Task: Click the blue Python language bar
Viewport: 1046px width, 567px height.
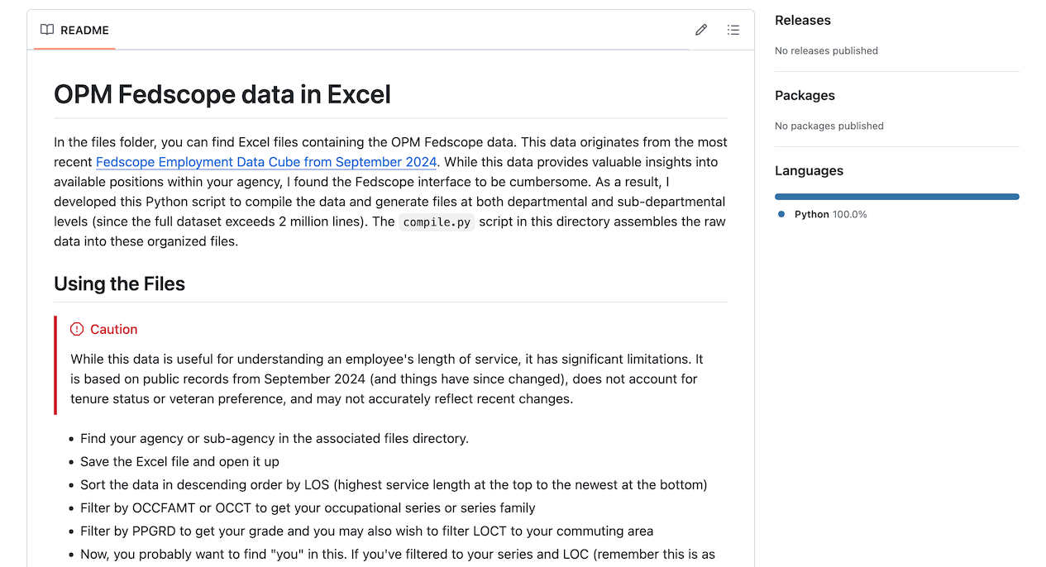Action: point(897,197)
